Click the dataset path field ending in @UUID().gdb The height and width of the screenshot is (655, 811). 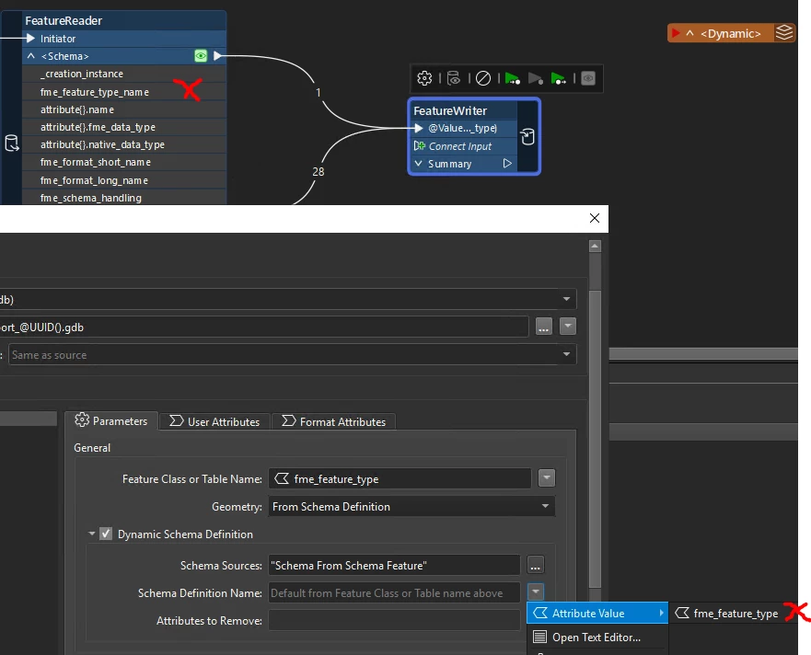264,327
